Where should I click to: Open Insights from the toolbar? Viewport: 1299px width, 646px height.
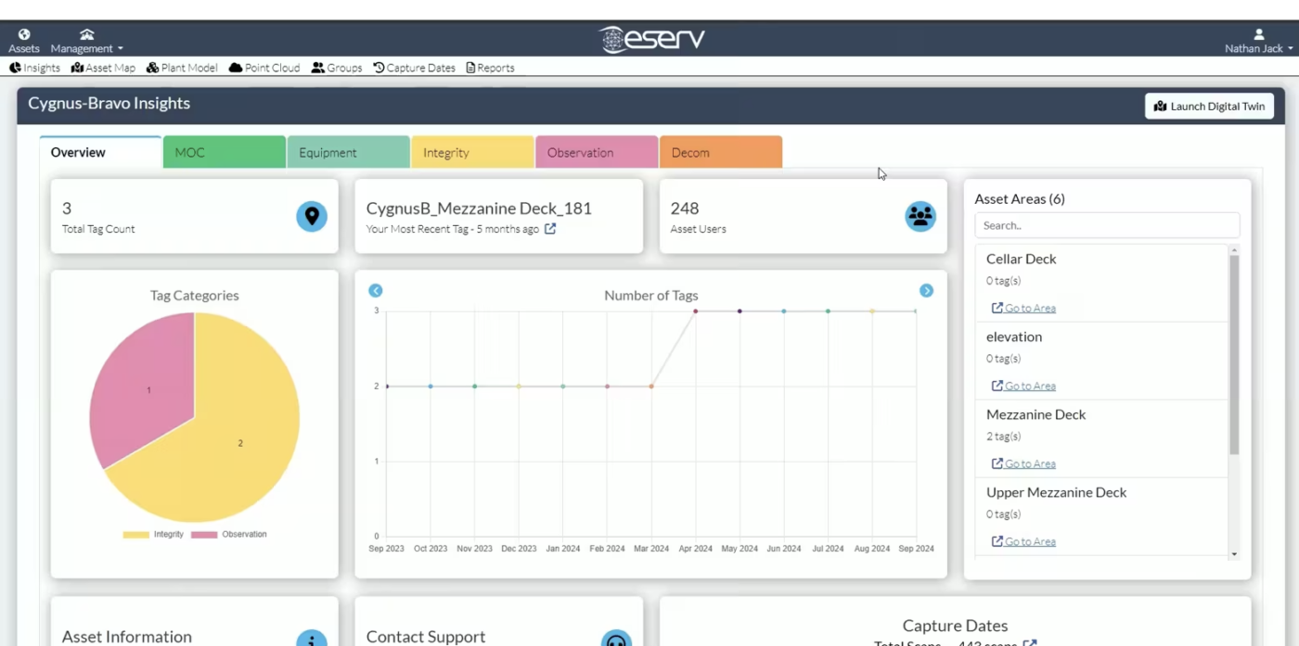tap(35, 68)
